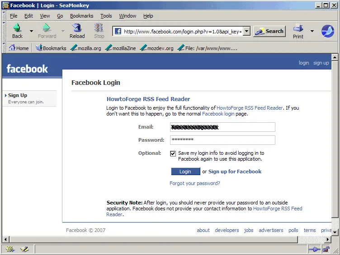The width and height of the screenshot is (340, 255).
Task: Click the jobs footer link
Action: click(x=249, y=230)
